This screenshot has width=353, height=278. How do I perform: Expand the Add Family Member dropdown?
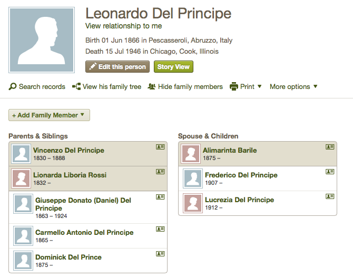pyautogui.click(x=49, y=115)
